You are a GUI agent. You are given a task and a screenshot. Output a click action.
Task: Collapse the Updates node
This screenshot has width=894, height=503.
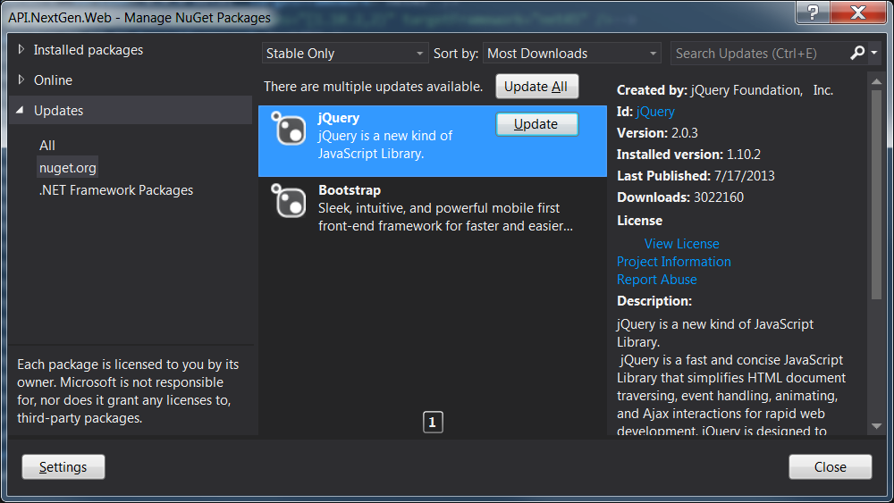(21, 110)
